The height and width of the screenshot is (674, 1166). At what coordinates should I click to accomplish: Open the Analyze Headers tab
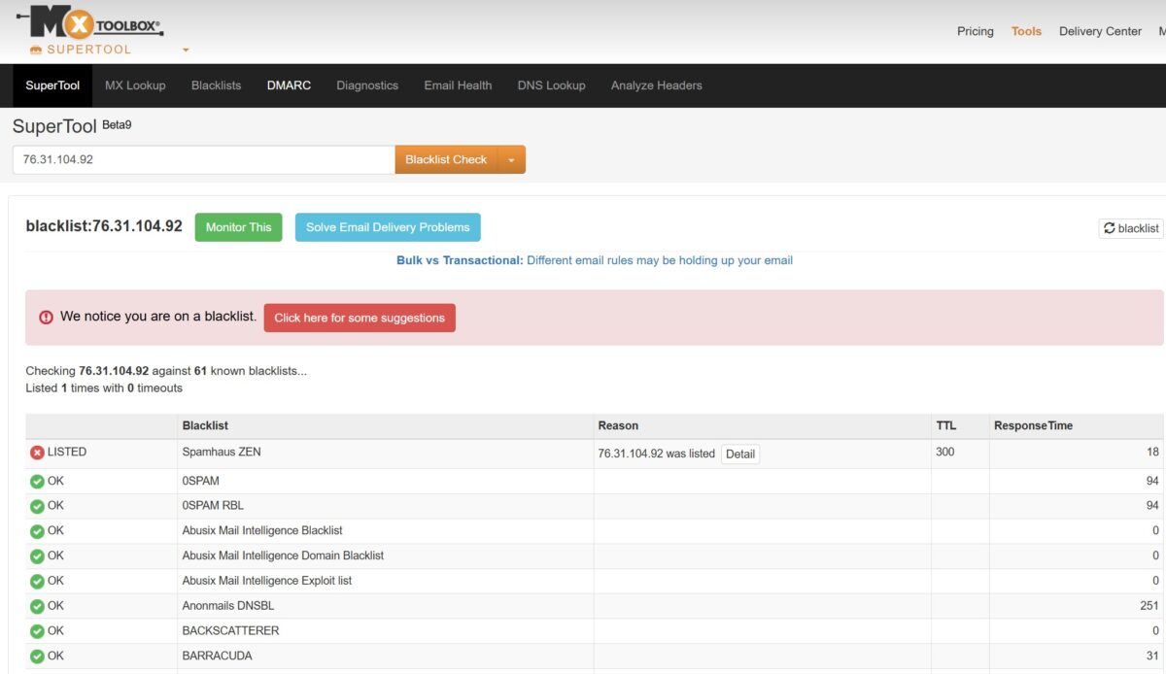coord(656,85)
